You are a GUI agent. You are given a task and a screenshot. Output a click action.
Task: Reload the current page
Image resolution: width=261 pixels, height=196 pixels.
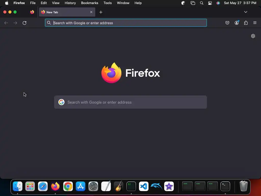[24, 23]
